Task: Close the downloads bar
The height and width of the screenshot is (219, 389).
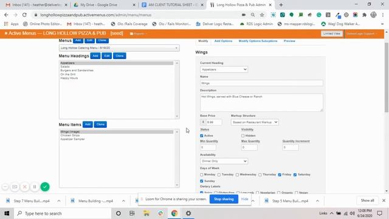Action: [384, 200]
